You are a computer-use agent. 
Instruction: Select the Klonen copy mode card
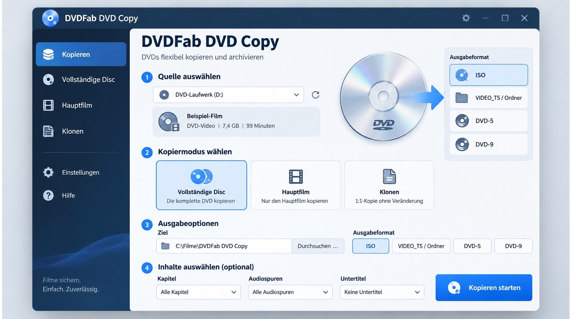point(389,185)
